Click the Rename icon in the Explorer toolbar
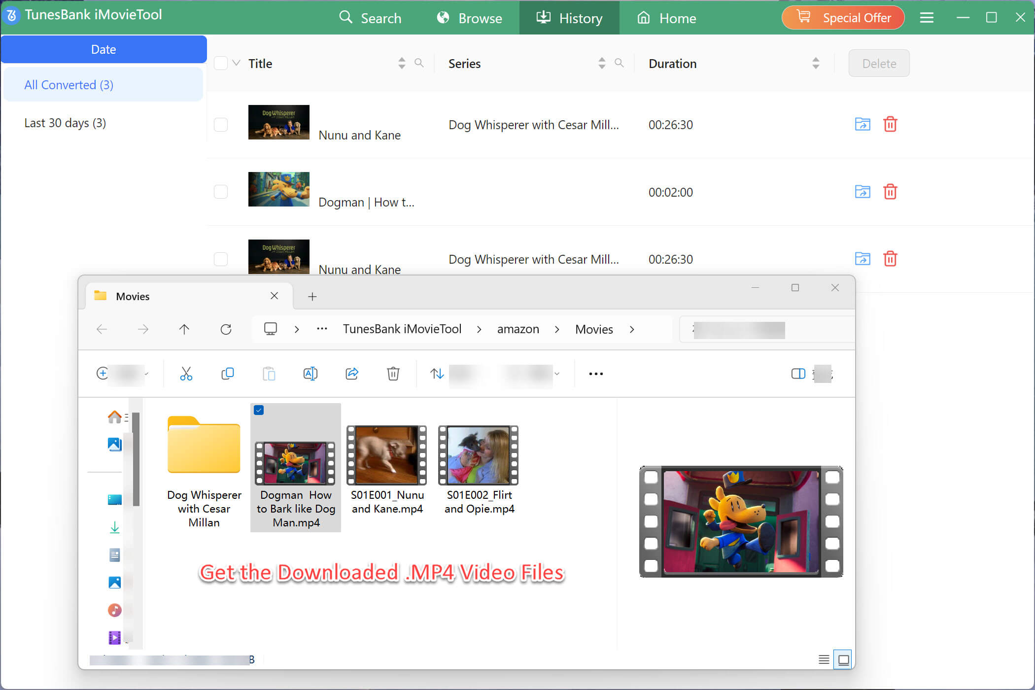 pyautogui.click(x=310, y=374)
